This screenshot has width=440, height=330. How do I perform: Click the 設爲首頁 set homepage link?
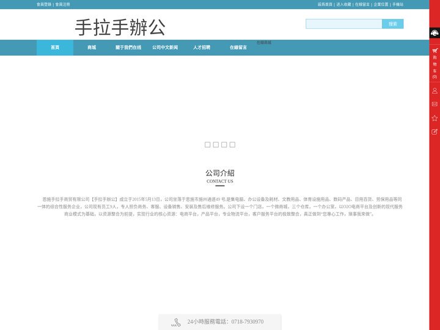(x=325, y=4)
